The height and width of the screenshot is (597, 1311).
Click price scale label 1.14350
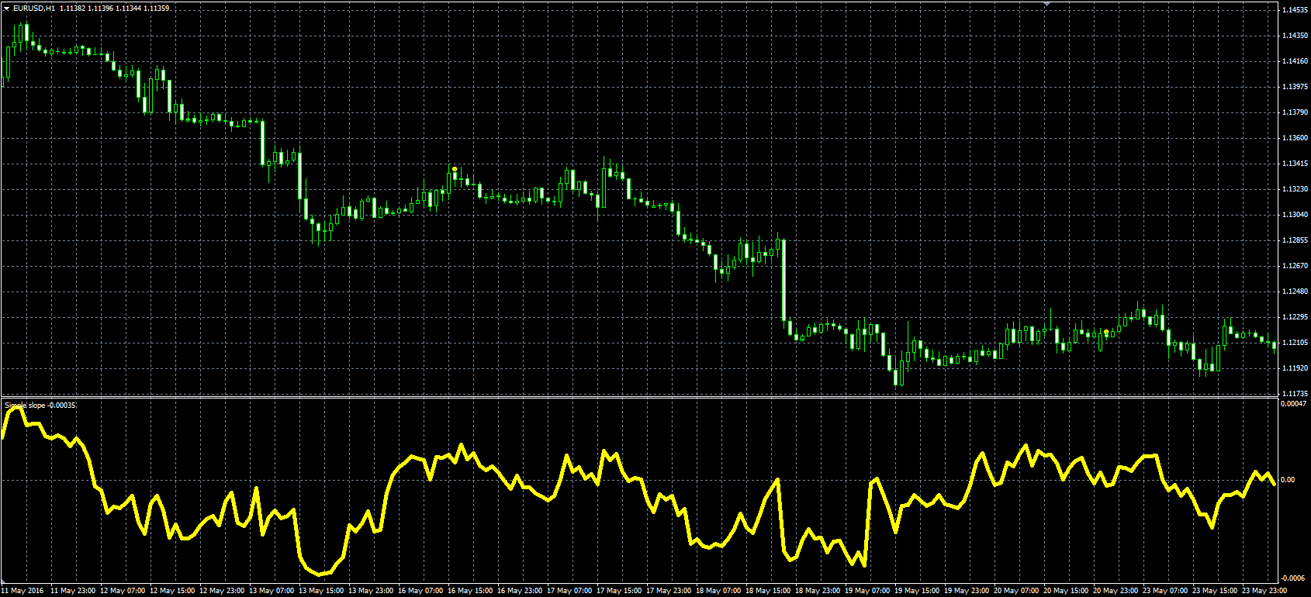[x=1295, y=36]
